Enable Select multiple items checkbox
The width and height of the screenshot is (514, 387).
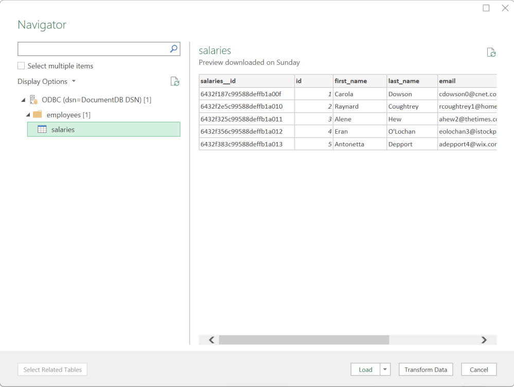[21, 66]
